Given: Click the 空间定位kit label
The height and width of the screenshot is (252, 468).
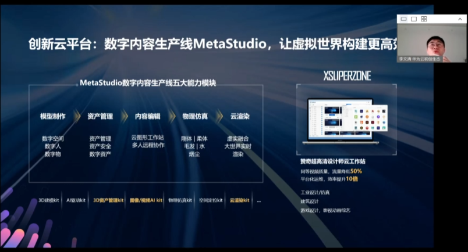Looking at the screenshot, I should click(x=211, y=200).
